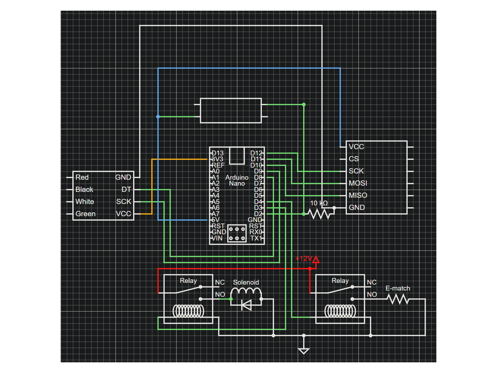Select the NC label on left relay
The image size is (497, 373).
coord(220,282)
